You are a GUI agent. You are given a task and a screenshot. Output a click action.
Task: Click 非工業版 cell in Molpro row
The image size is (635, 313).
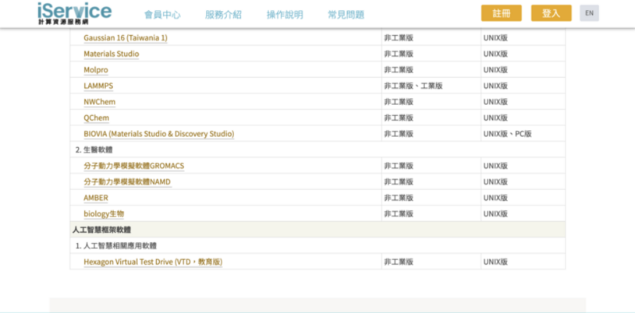431,70
